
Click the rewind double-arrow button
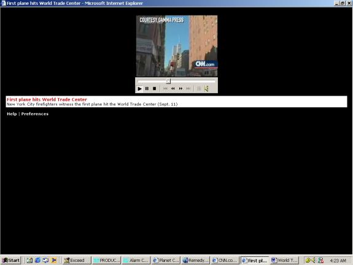tap(173, 88)
